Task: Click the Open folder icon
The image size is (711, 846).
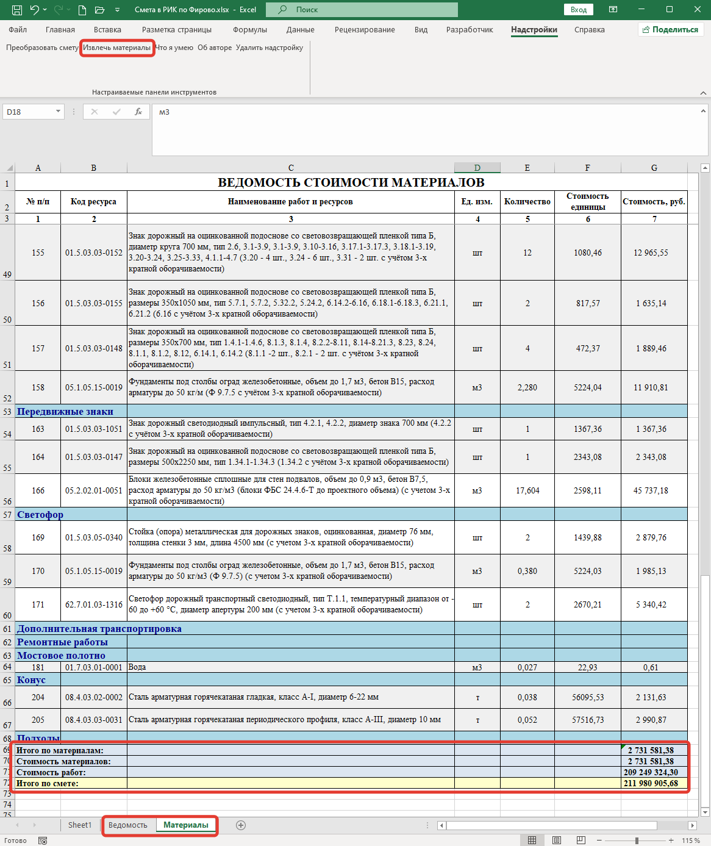Action: 100,10
